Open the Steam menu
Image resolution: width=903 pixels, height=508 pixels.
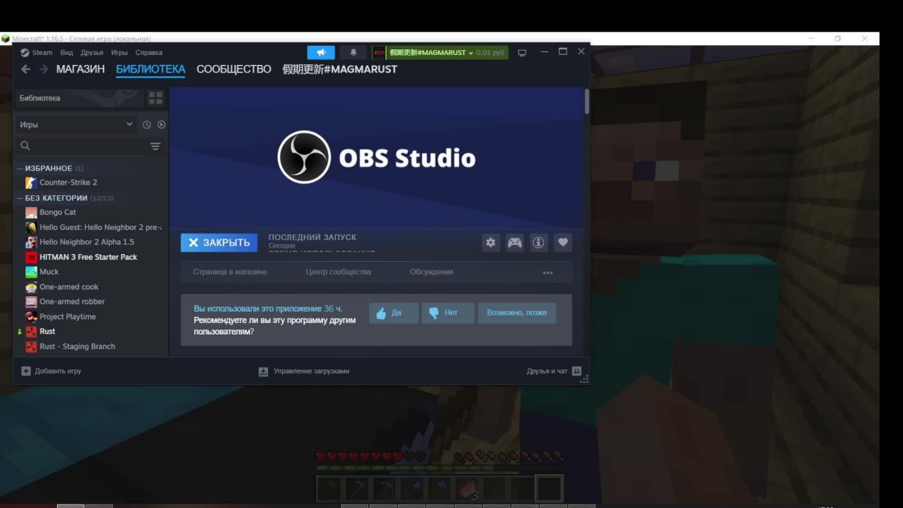42,53
